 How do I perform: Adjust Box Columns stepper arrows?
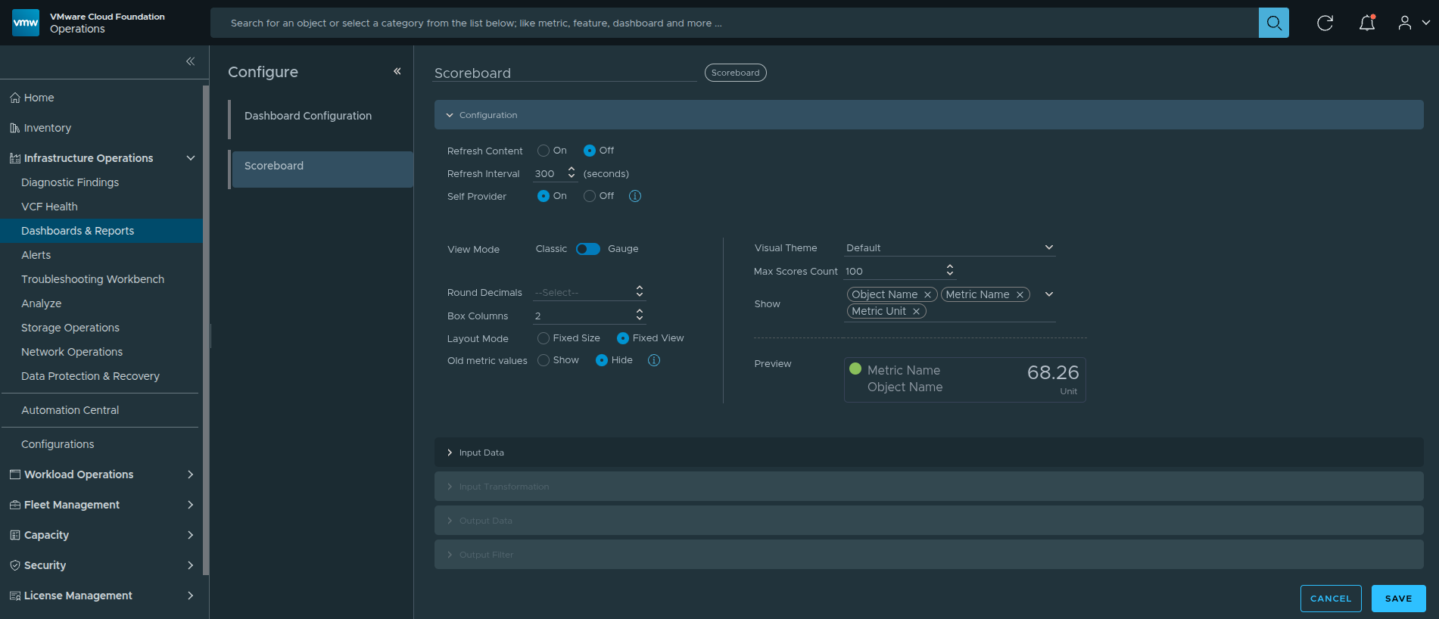(640, 315)
